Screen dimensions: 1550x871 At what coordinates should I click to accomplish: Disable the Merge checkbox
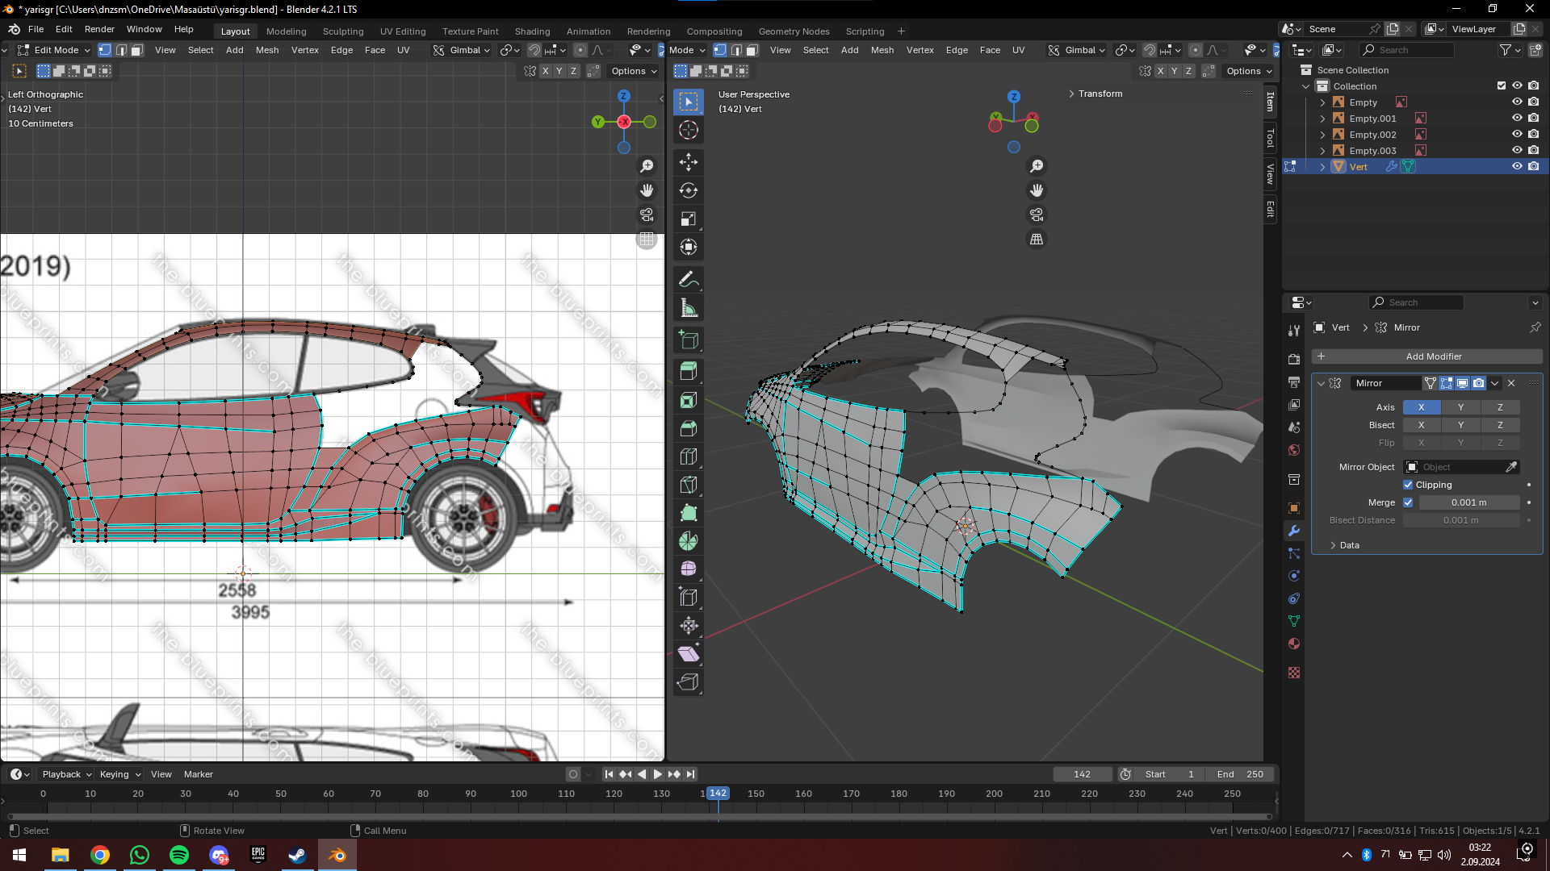coord(1408,502)
